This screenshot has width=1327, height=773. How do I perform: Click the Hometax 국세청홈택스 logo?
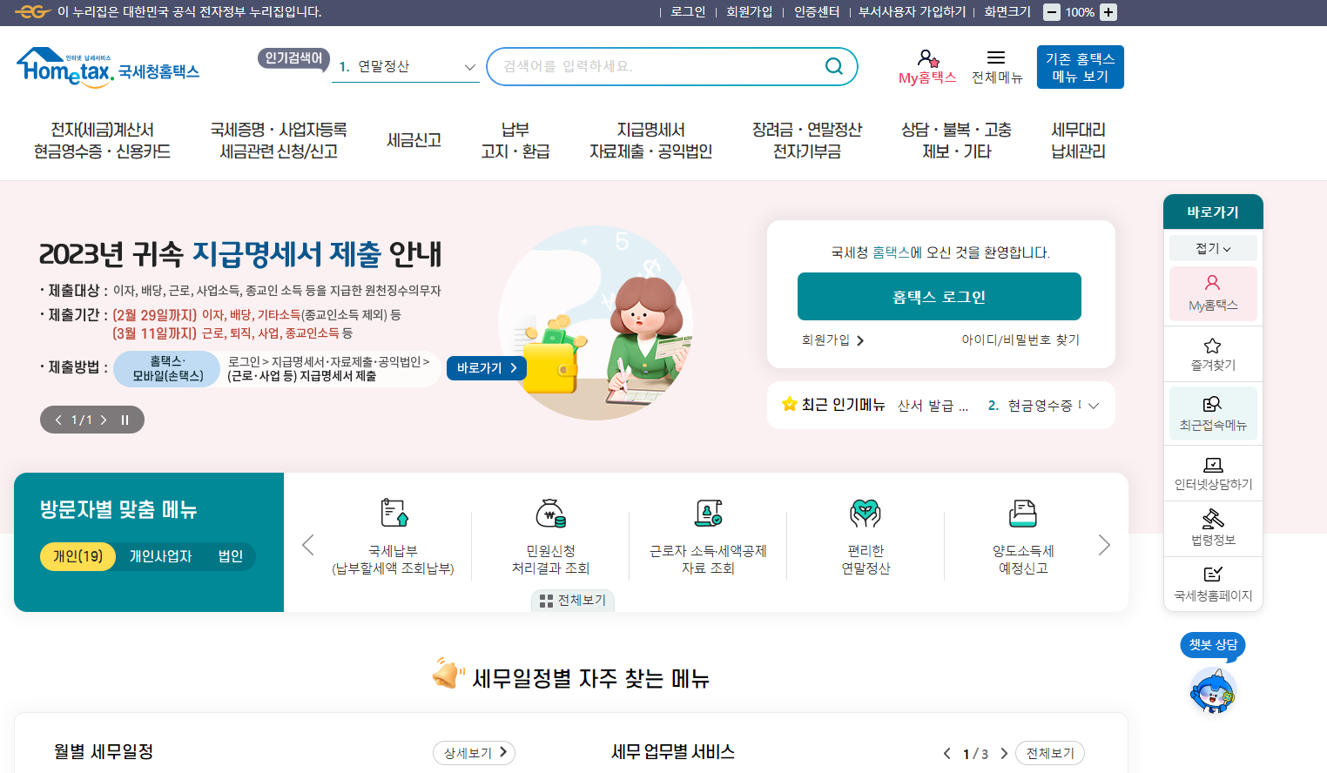pyautogui.click(x=108, y=68)
